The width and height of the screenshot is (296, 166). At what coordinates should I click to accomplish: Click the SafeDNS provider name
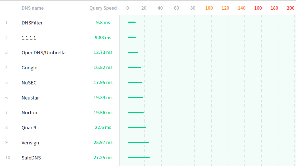pos(31,158)
